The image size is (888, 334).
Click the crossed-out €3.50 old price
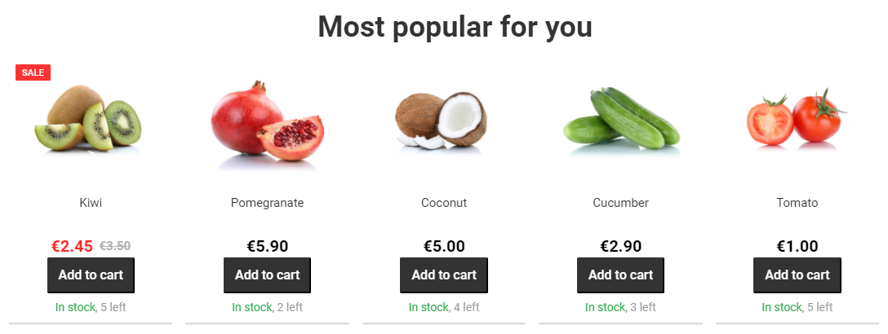(115, 246)
